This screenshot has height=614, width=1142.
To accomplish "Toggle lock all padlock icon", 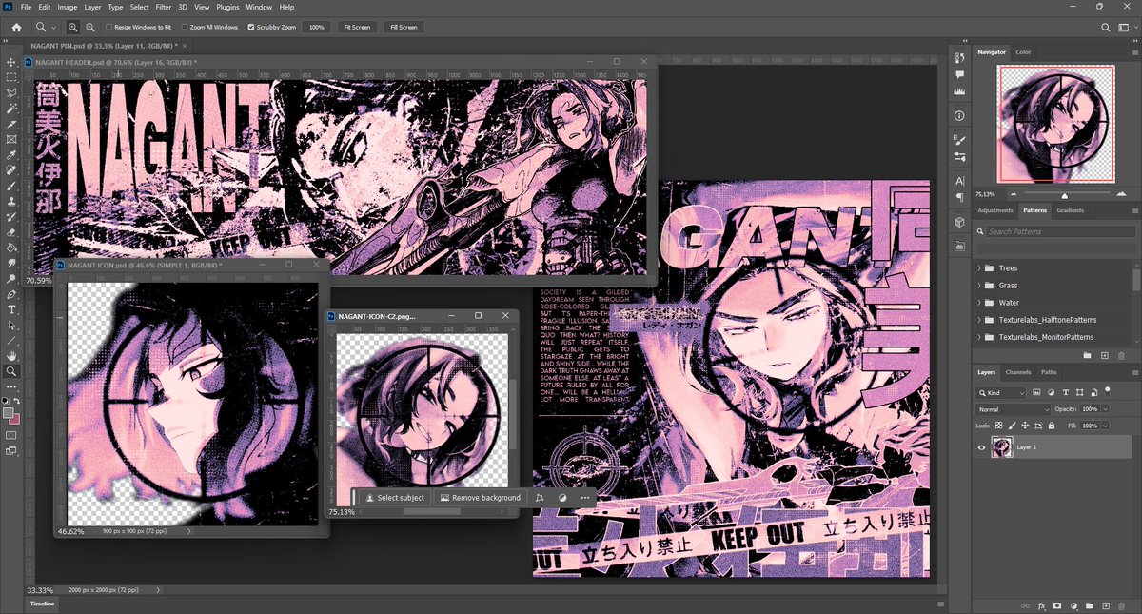I will [1052, 426].
